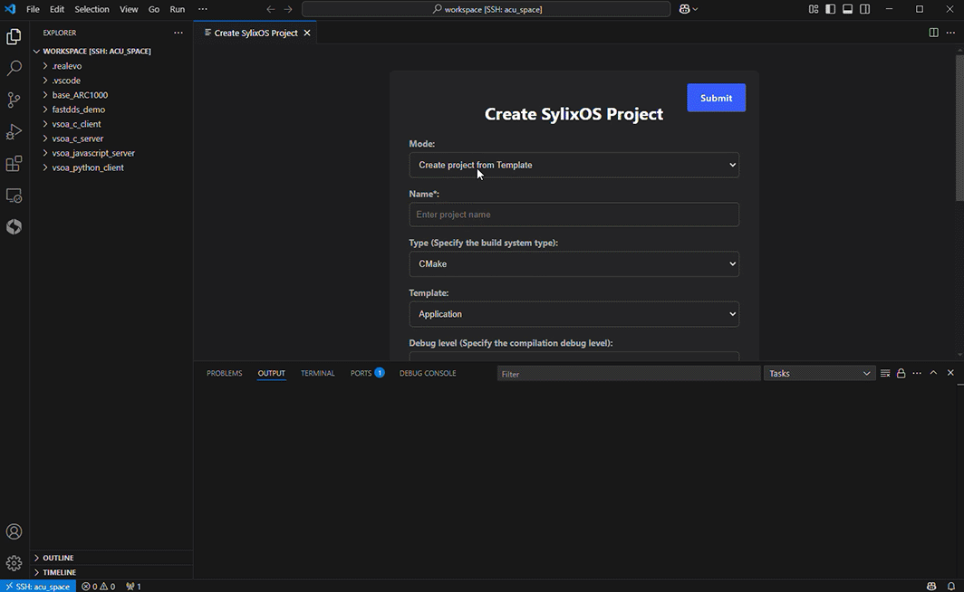Image resolution: width=964 pixels, height=592 pixels.
Task: Go forward with the navigation arrow
Action: 288,9
